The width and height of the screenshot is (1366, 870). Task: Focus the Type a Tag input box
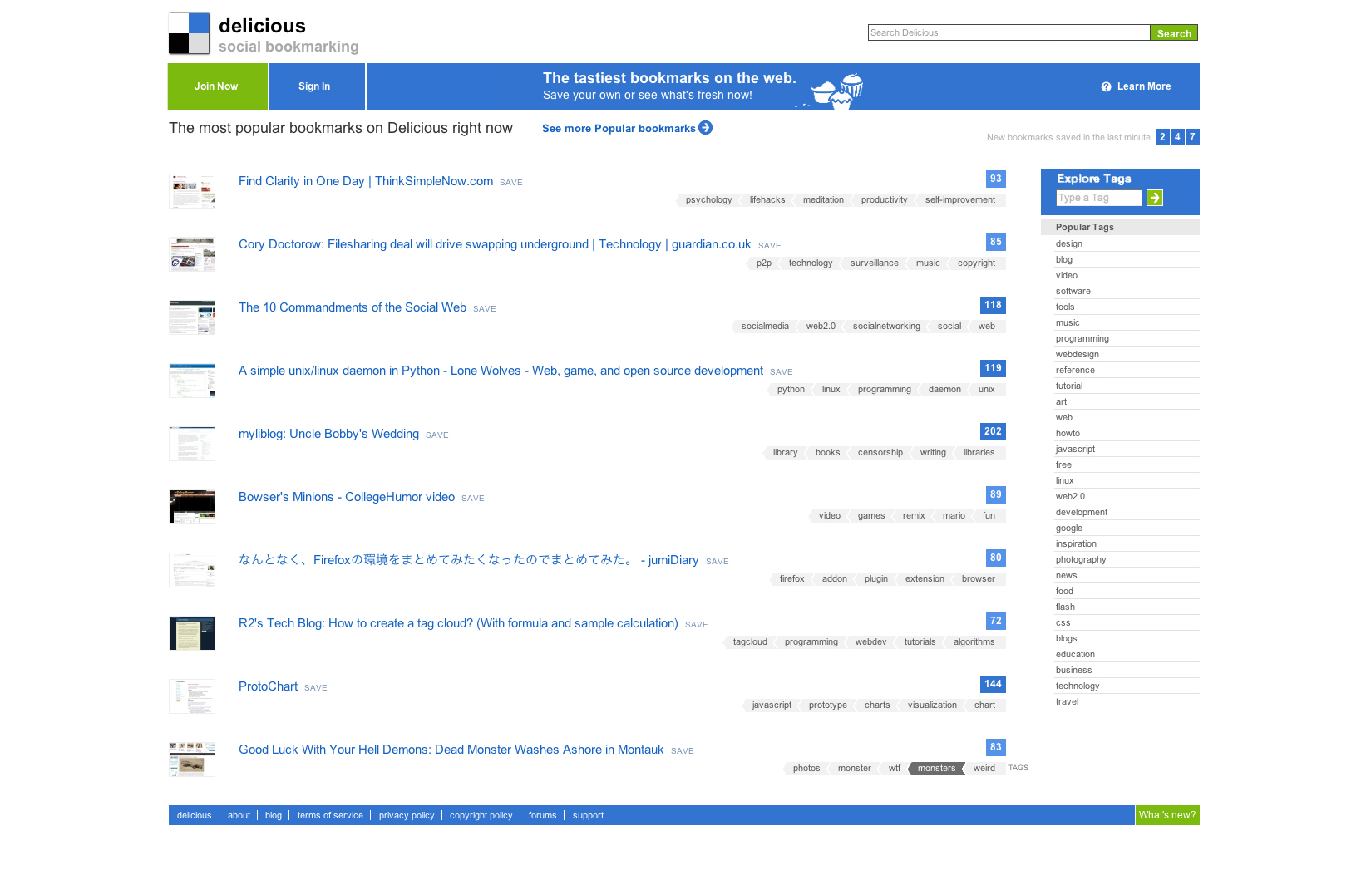(x=1099, y=198)
